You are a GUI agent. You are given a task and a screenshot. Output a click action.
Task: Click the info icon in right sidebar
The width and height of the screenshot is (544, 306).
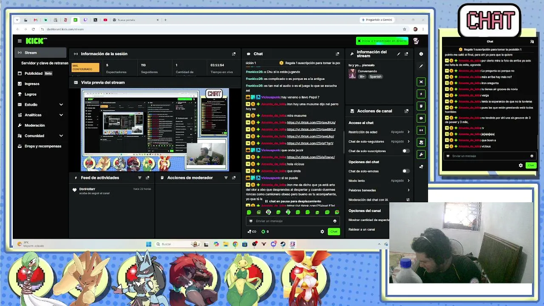[421, 54]
